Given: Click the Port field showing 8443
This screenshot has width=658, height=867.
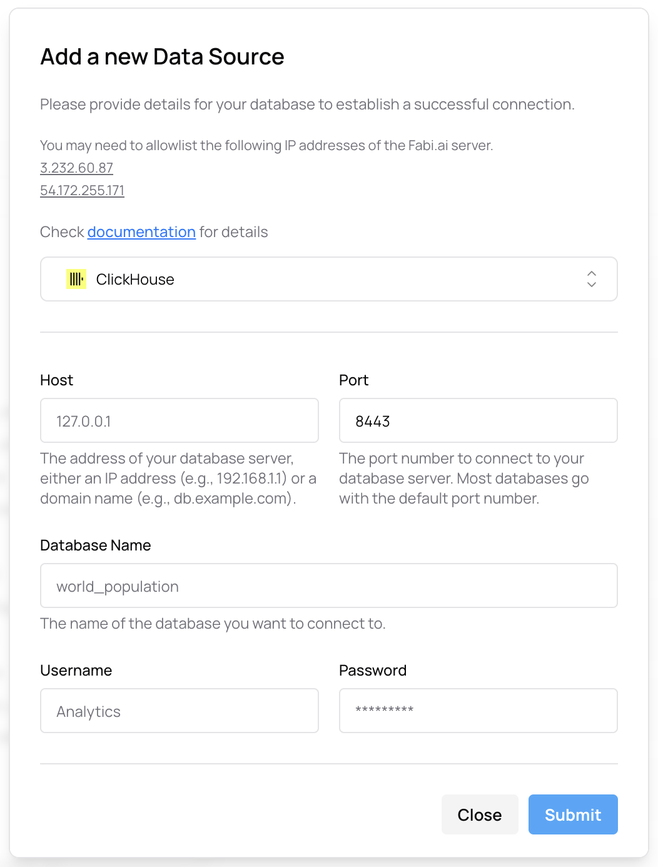Looking at the screenshot, I should [478, 420].
